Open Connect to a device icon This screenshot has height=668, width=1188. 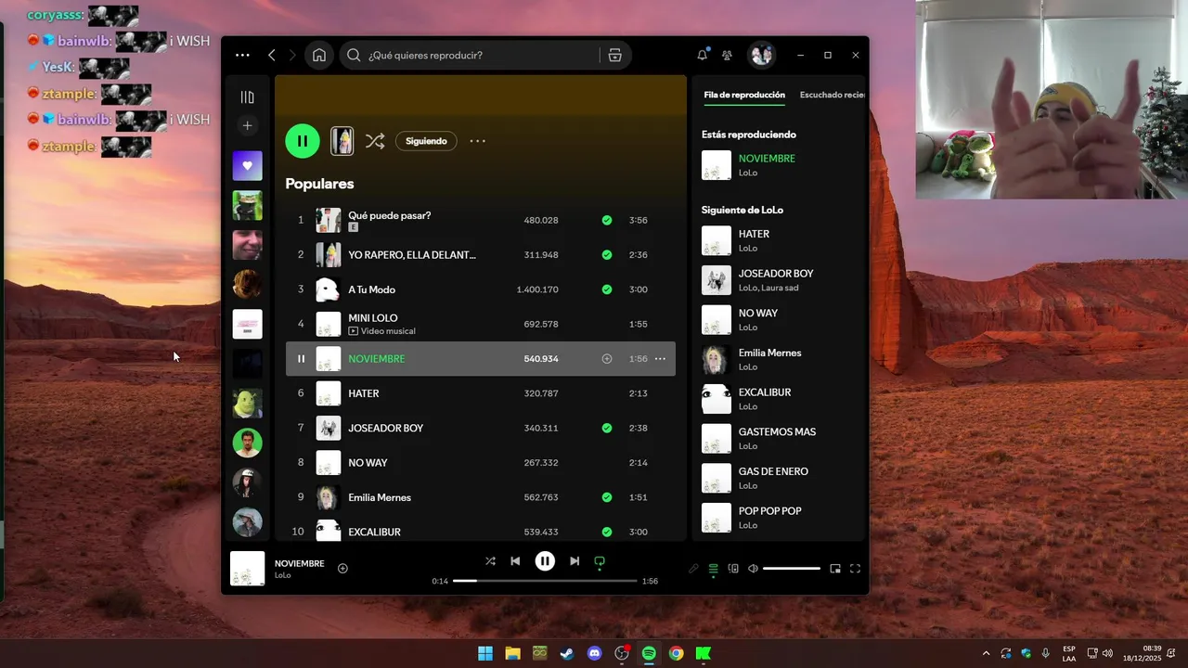click(x=733, y=569)
